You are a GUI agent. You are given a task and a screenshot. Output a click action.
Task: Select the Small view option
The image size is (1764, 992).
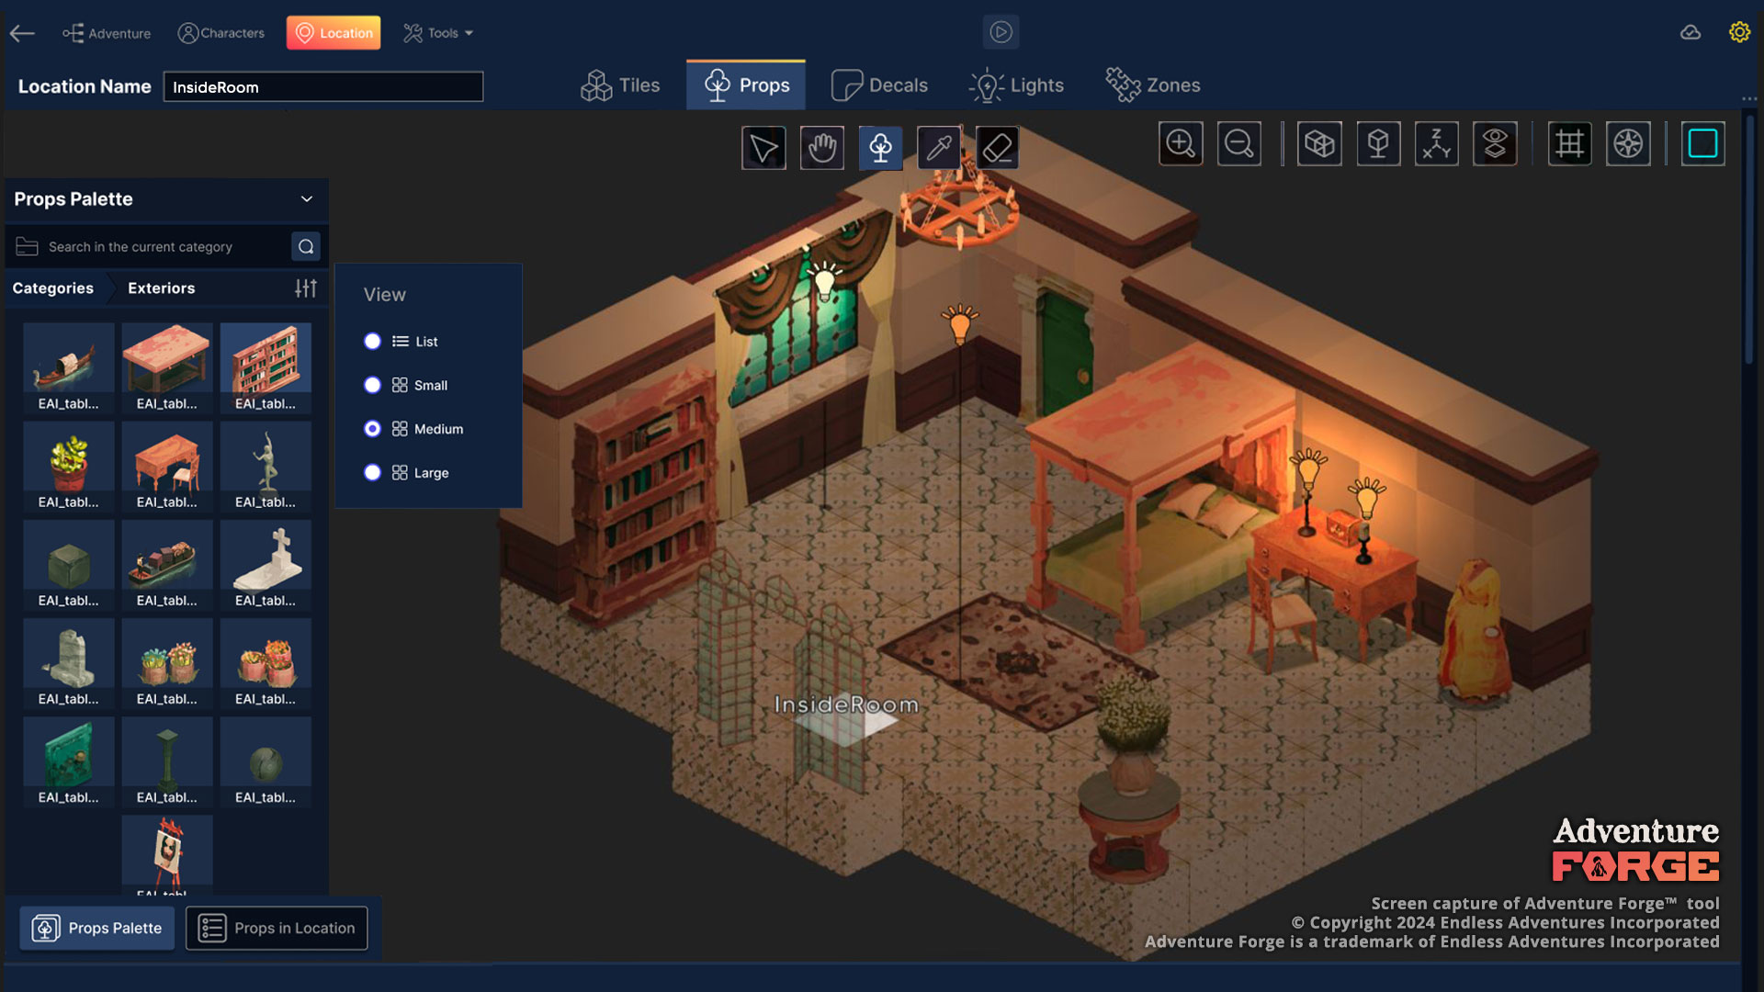372,386
